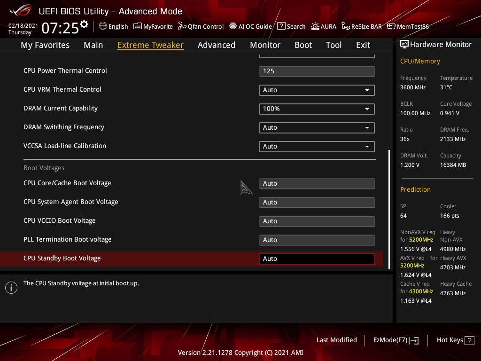Change language via English label
The width and height of the screenshot is (481, 361).
click(x=118, y=26)
